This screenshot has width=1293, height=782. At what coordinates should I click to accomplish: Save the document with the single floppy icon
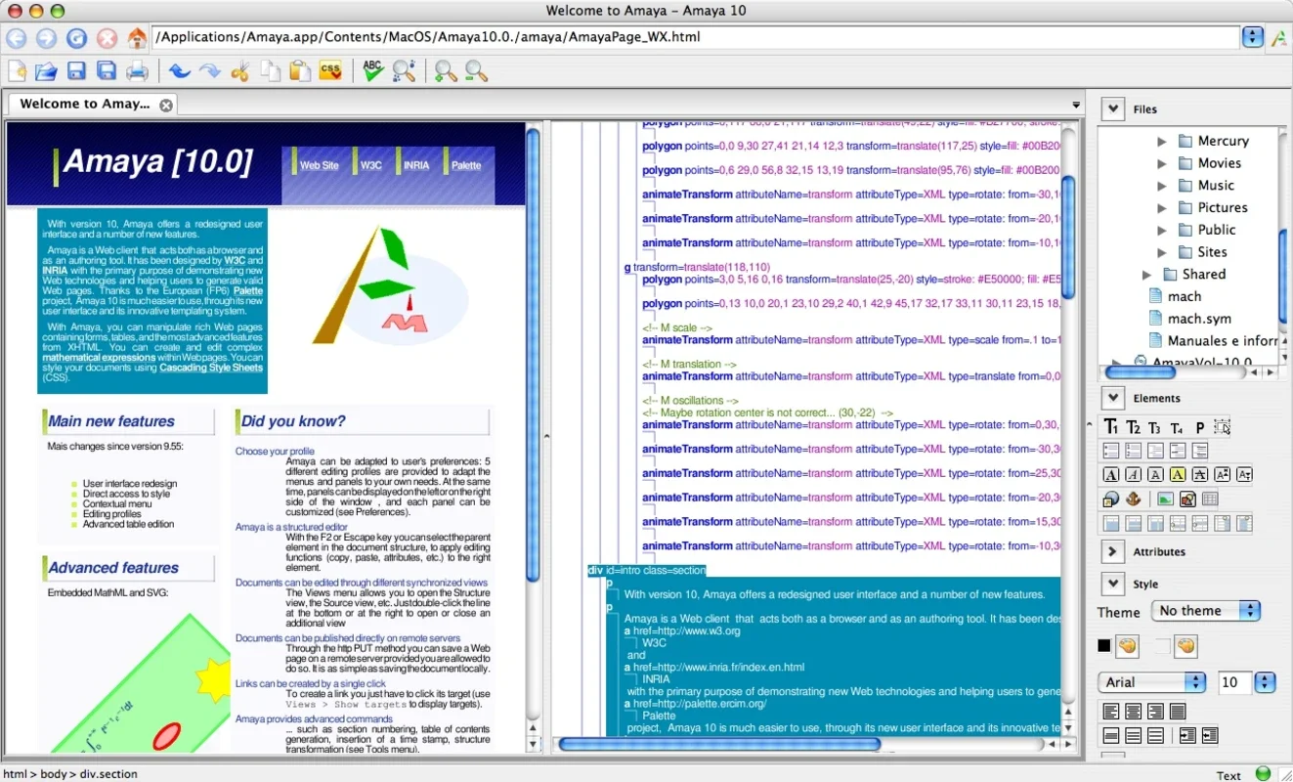[77, 70]
